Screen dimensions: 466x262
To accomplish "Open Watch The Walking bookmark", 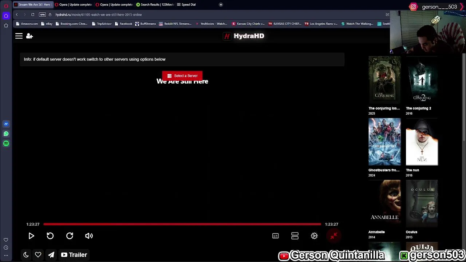I will pyautogui.click(x=357, y=24).
